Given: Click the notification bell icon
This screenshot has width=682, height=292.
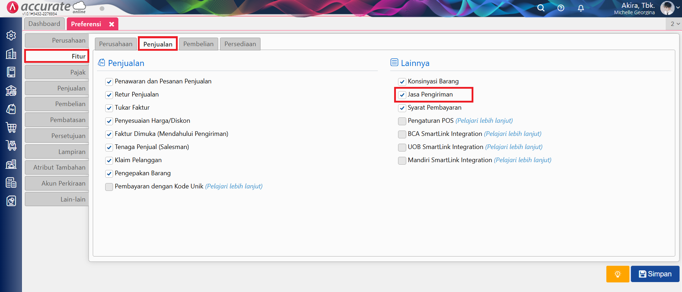Looking at the screenshot, I should click(581, 8).
